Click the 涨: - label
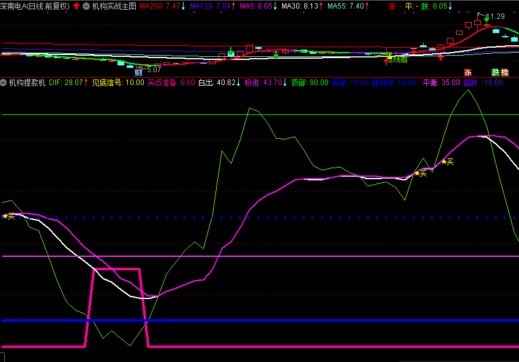This screenshot has height=362, width=519. [395, 6]
